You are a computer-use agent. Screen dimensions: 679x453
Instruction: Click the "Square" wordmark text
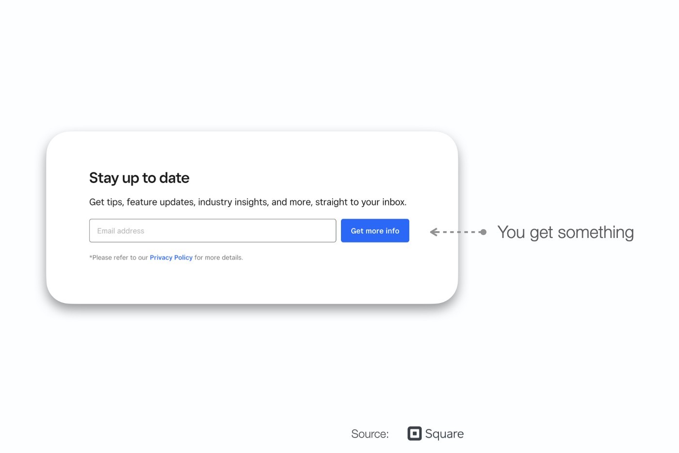pyautogui.click(x=444, y=434)
